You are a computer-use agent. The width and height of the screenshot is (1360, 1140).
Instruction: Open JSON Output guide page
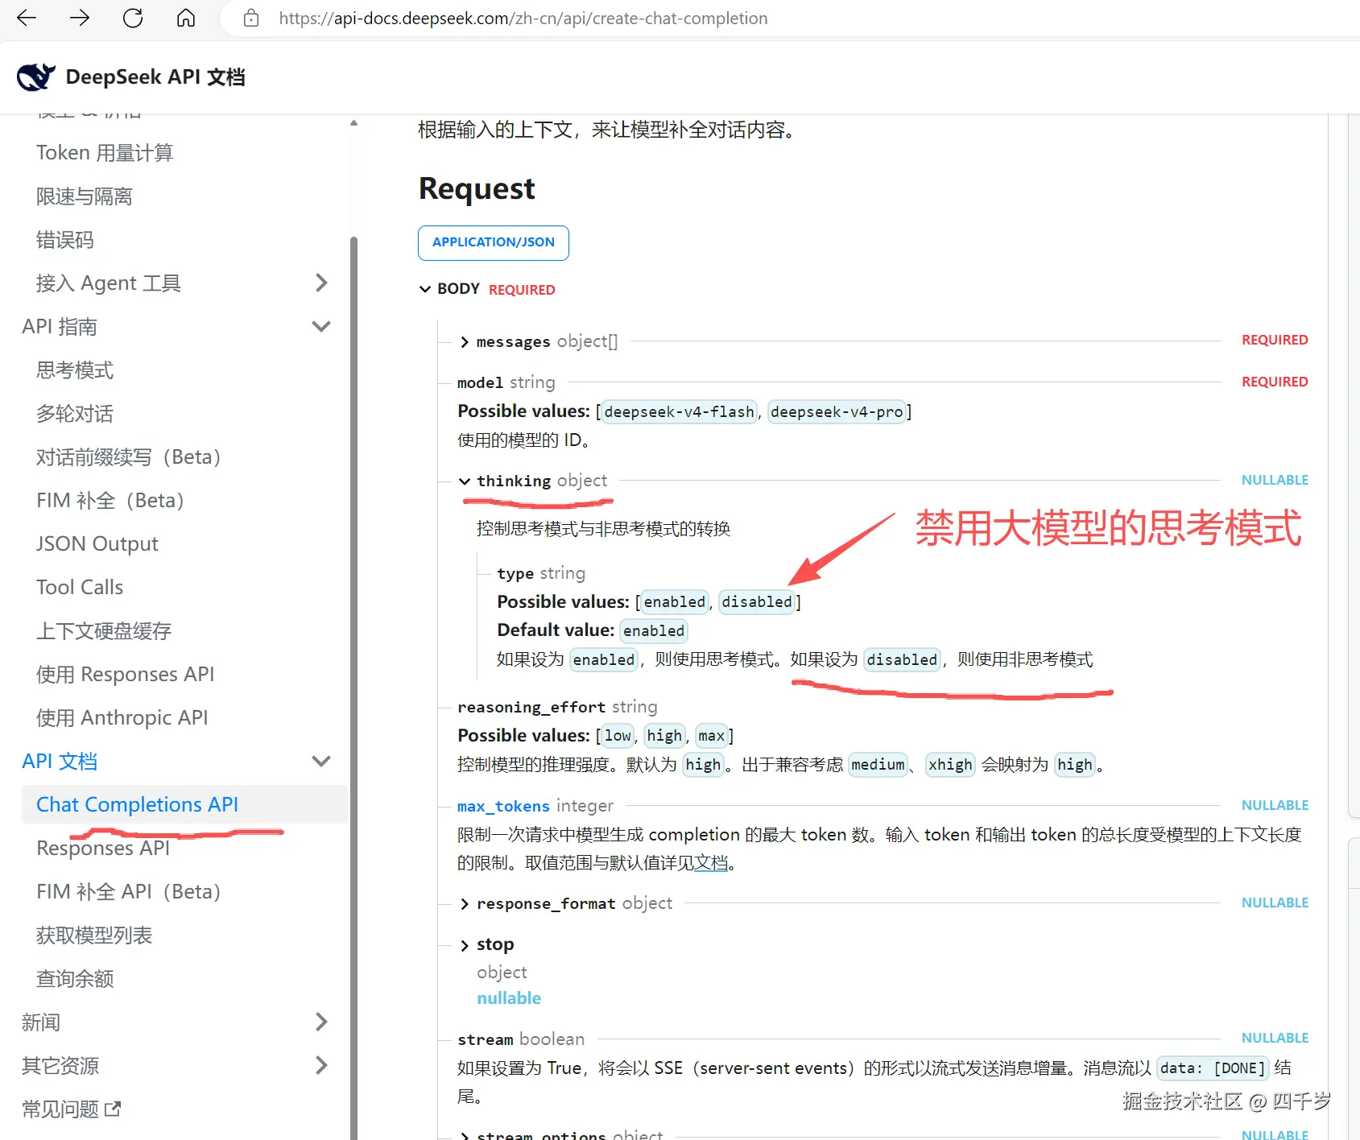97,543
